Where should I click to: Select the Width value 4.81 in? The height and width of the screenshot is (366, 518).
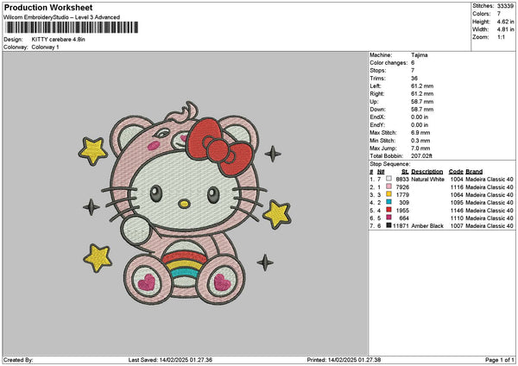click(x=505, y=29)
